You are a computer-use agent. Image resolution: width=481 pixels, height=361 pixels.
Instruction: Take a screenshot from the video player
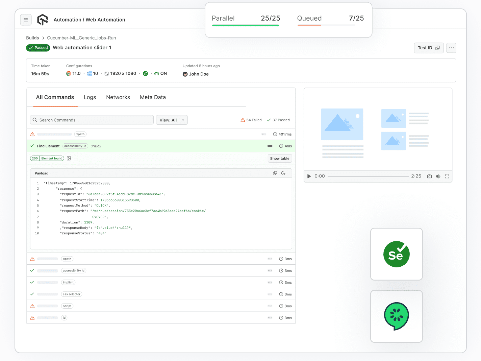429,176
